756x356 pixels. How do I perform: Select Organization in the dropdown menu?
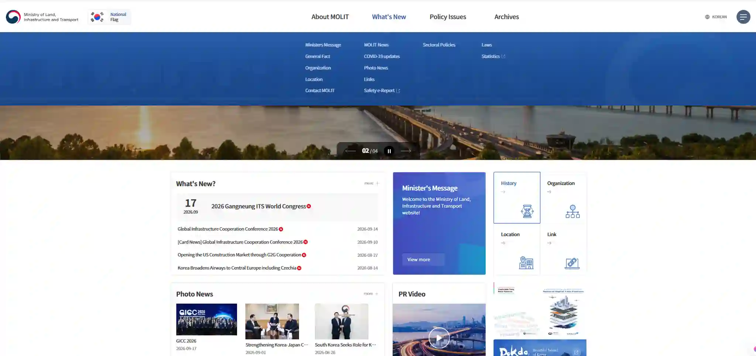point(318,68)
